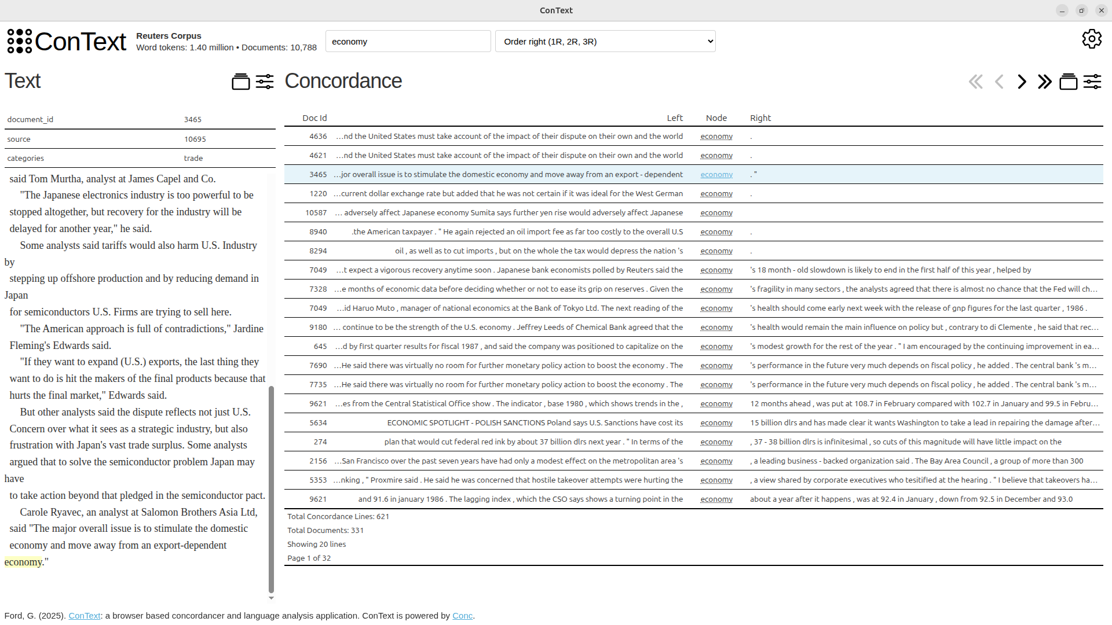
Task: Click the previous-page left chevron
Action: [998, 82]
